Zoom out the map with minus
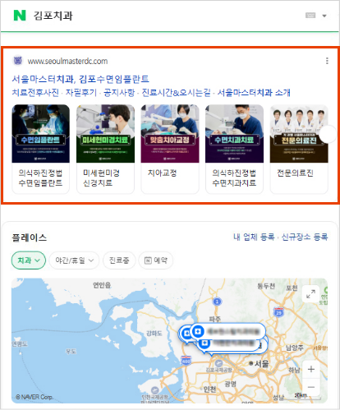The height and width of the screenshot is (410, 340). tap(311, 387)
